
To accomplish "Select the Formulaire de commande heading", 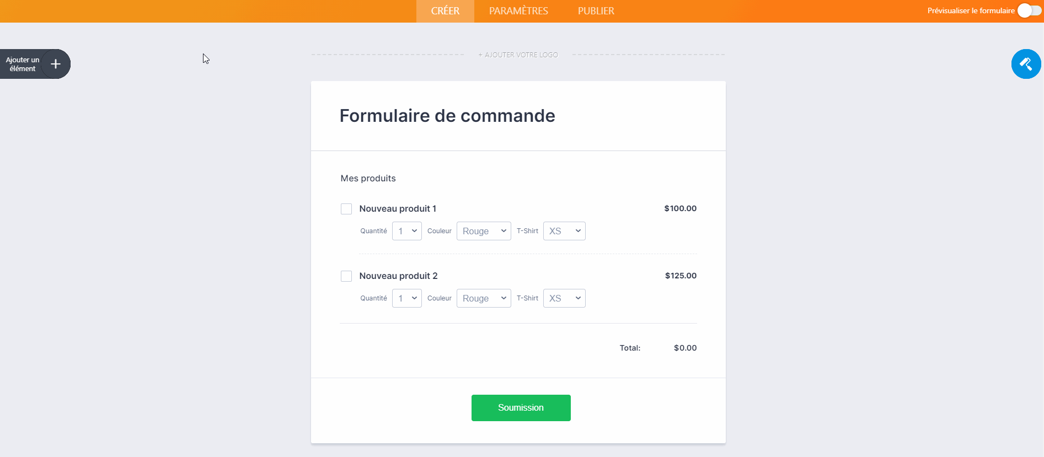I will click(x=447, y=116).
